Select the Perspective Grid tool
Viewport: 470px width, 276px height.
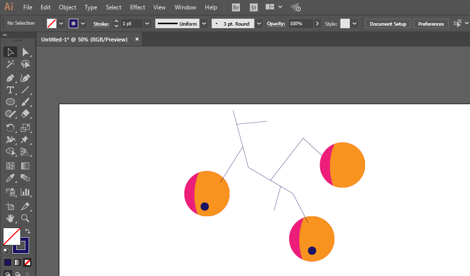pyautogui.click(x=25, y=152)
